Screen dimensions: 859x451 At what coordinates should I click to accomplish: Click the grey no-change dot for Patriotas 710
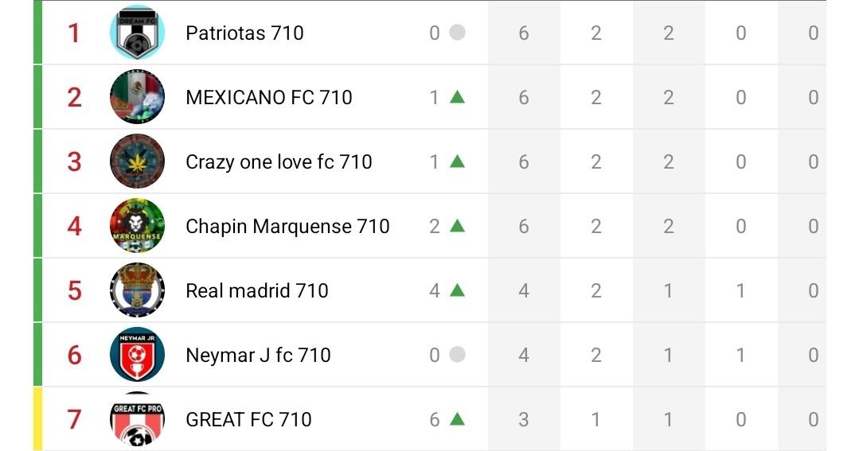click(x=457, y=33)
